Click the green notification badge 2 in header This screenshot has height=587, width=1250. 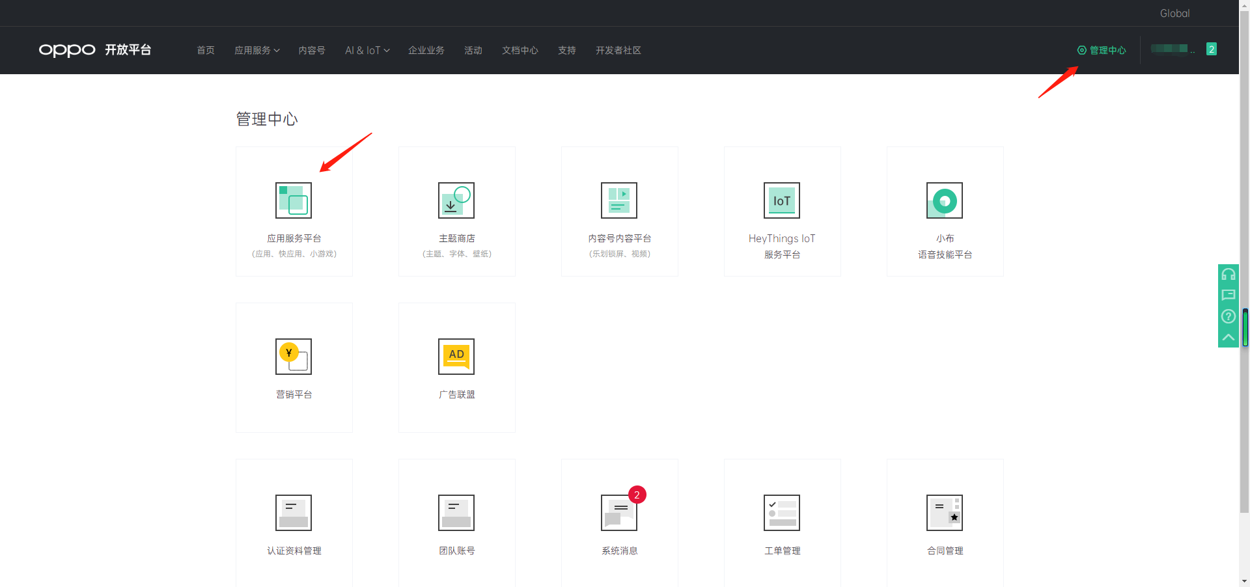[1212, 49]
